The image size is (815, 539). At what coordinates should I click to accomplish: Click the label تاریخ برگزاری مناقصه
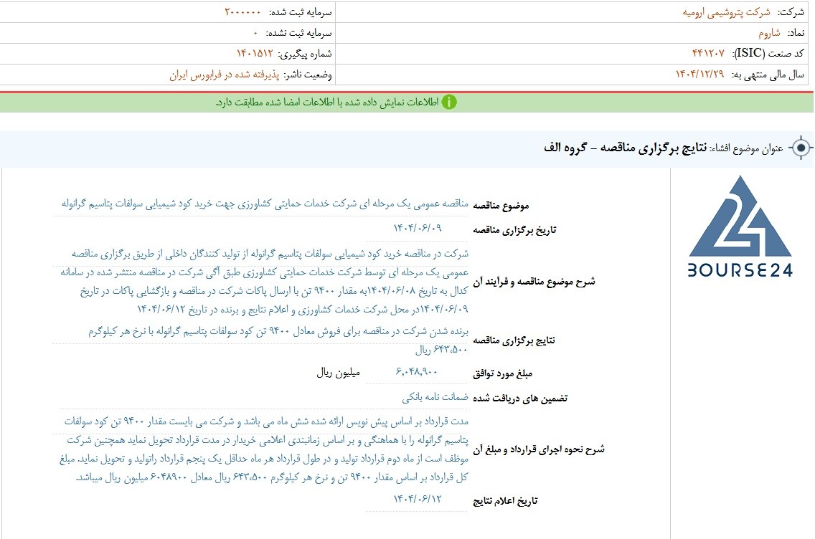point(514,230)
